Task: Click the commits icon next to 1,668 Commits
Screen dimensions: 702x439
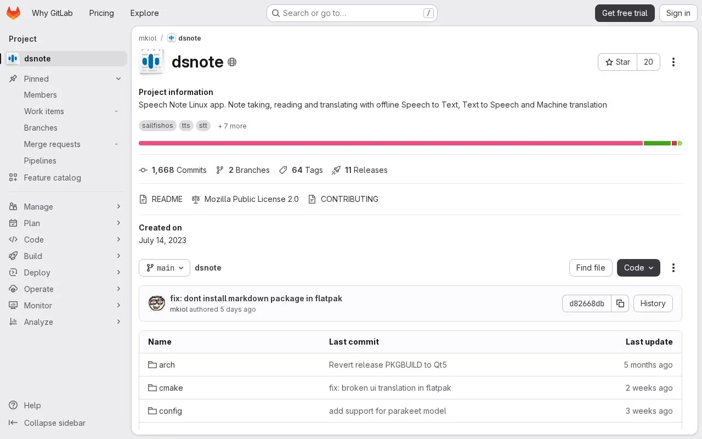Action: (143, 170)
